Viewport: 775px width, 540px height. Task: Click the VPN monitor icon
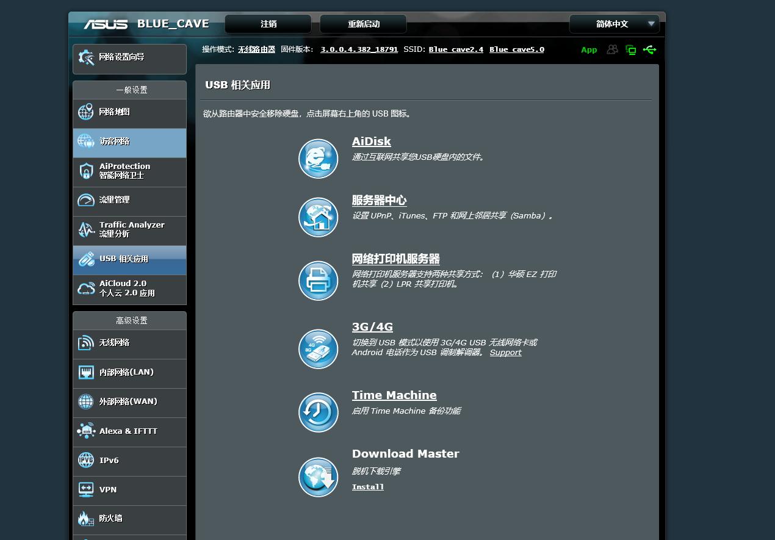pyautogui.click(x=86, y=489)
